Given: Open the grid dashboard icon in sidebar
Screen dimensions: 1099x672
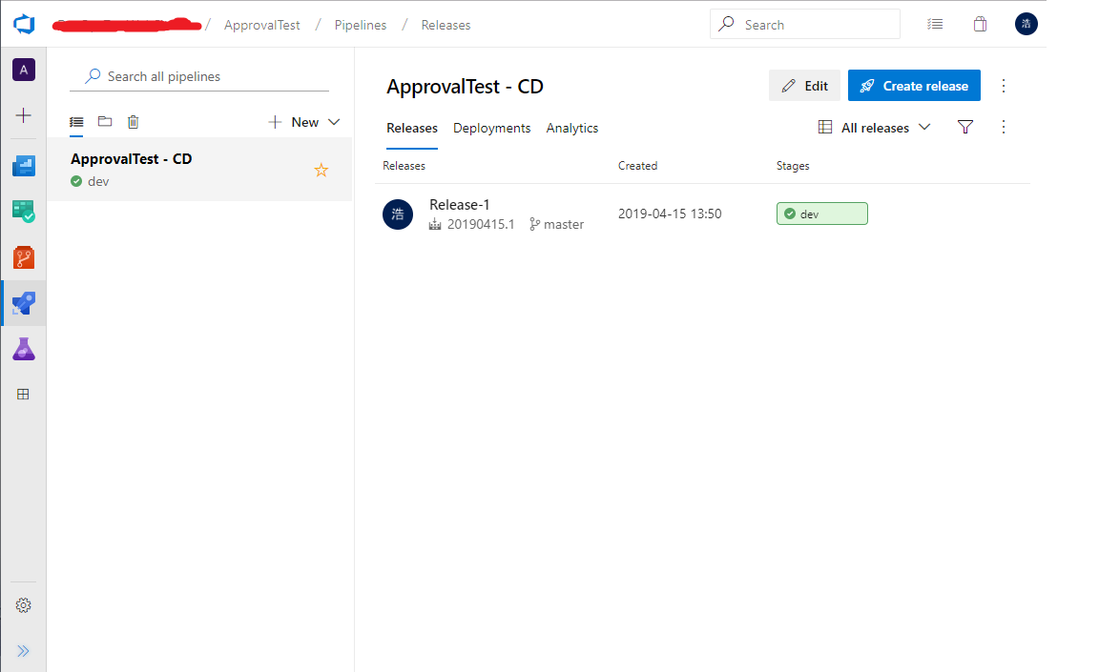Looking at the screenshot, I should pos(23,394).
